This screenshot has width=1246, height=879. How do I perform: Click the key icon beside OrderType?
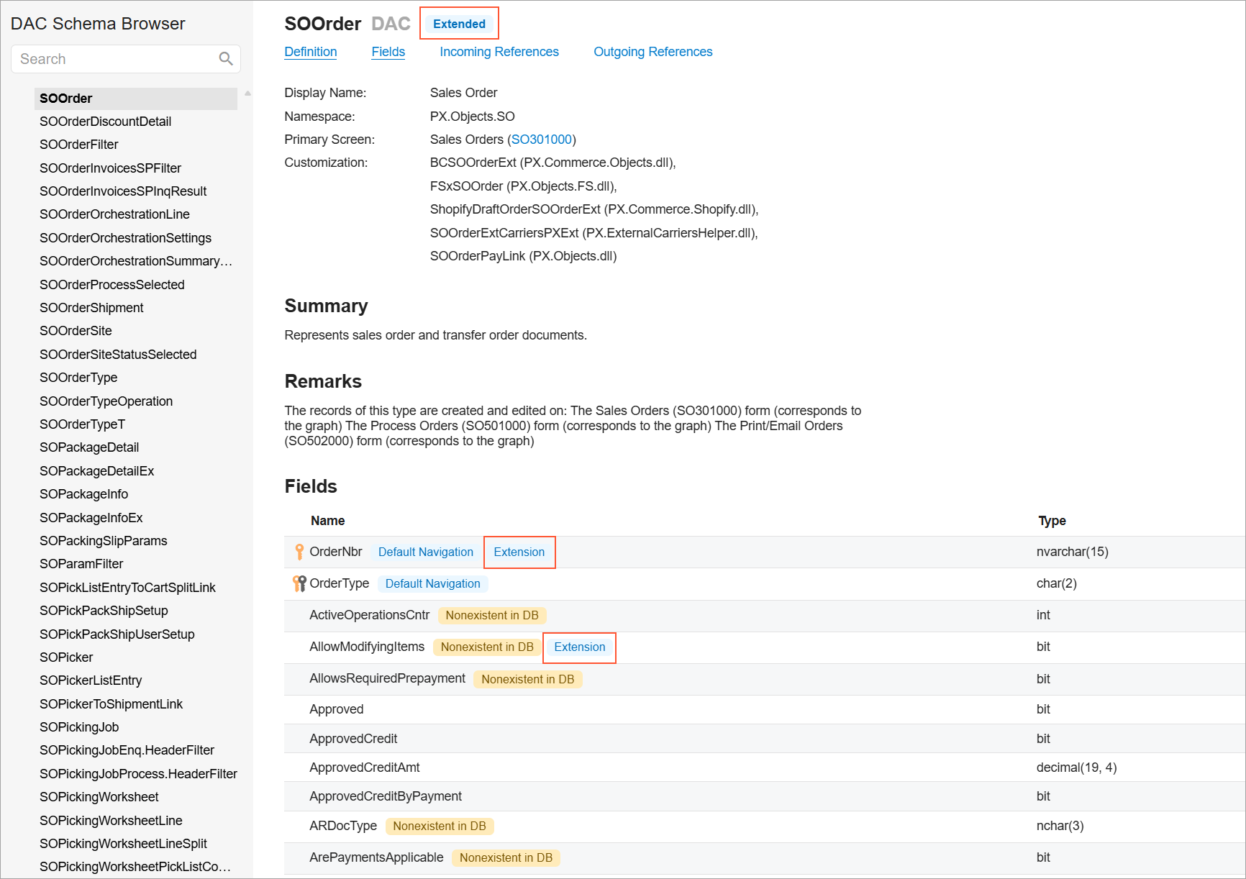[299, 583]
